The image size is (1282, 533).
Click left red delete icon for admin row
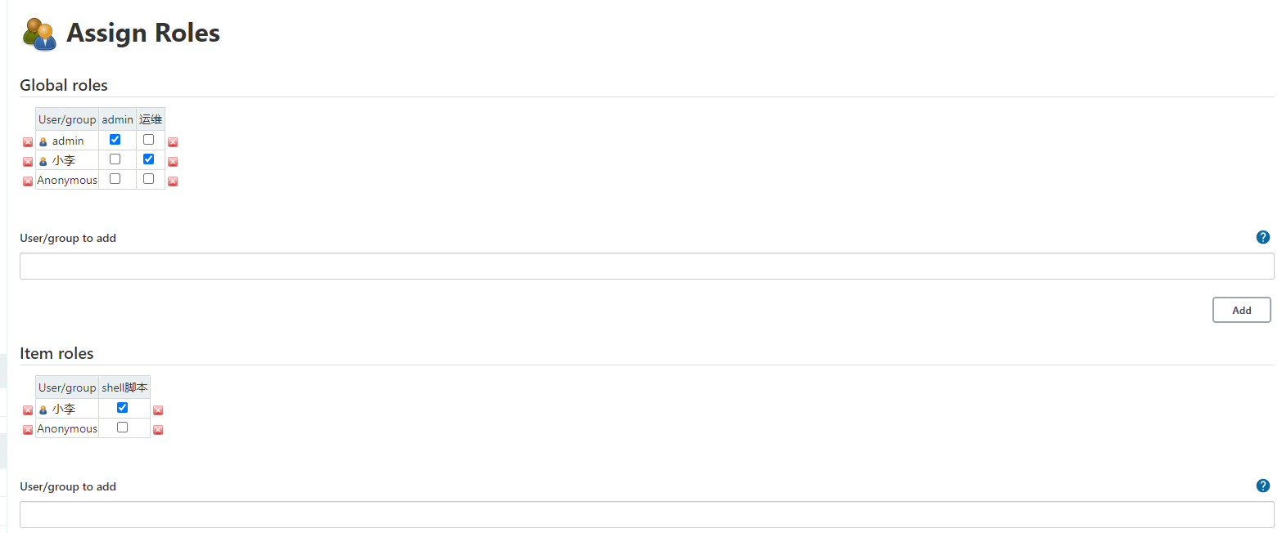(28, 142)
